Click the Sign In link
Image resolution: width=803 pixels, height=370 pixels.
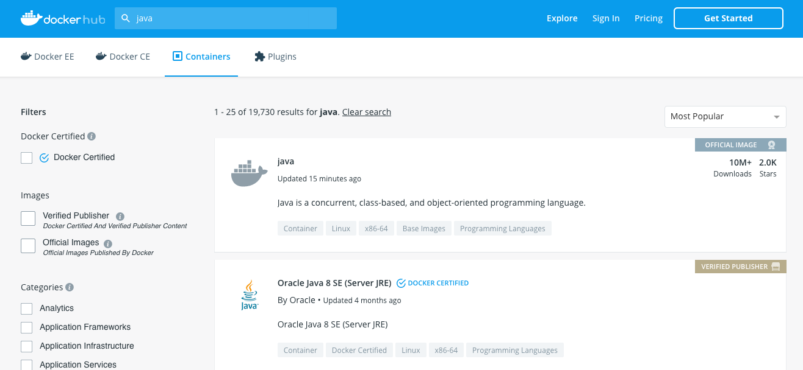click(606, 18)
